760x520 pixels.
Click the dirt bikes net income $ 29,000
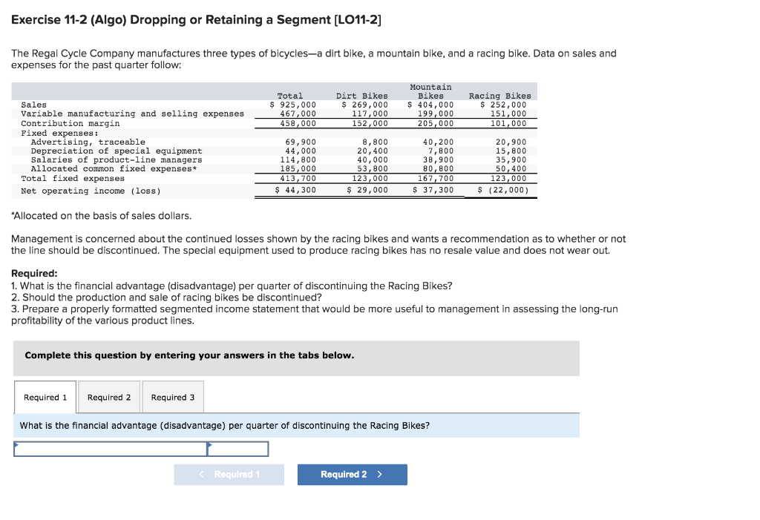[367, 190]
